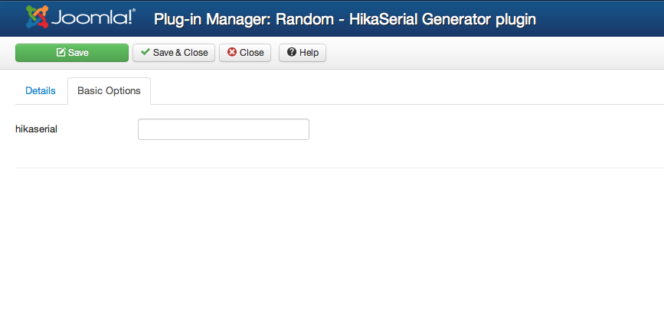Focus the hikaserial text field

pos(223,129)
